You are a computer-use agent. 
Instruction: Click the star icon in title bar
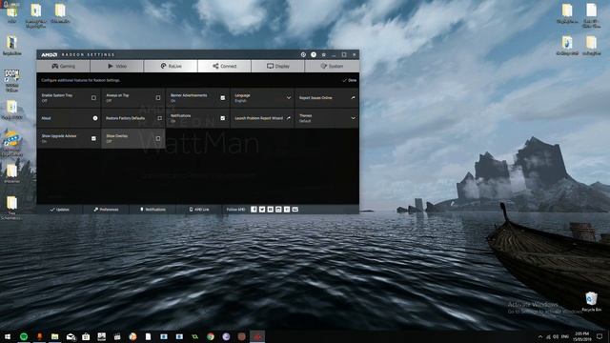coord(324,55)
